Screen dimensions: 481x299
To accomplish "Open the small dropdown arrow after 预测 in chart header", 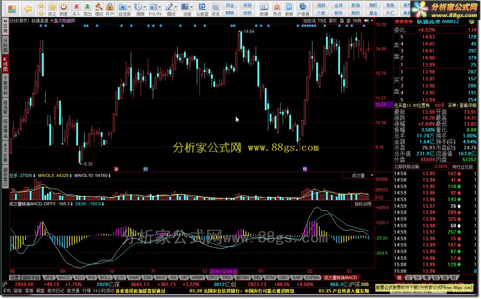I will pyautogui.click(x=372, y=21).
